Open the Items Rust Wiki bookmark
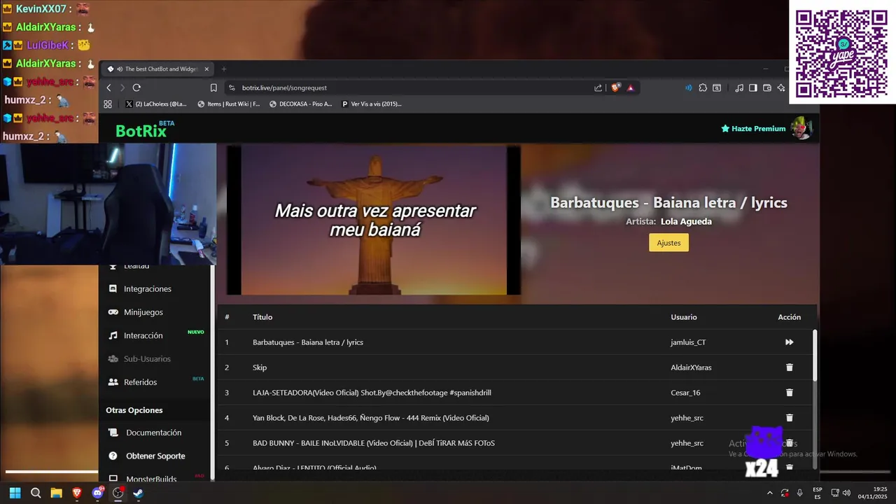Image resolution: width=896 pixels, height=504 pixels. (229, 104)
